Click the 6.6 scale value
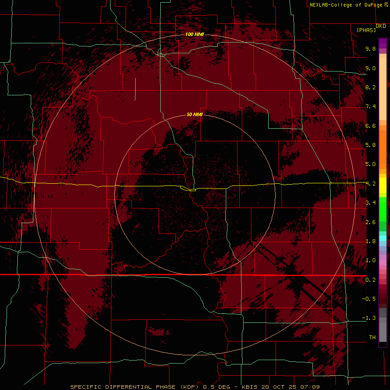 [x=370, y=126]
